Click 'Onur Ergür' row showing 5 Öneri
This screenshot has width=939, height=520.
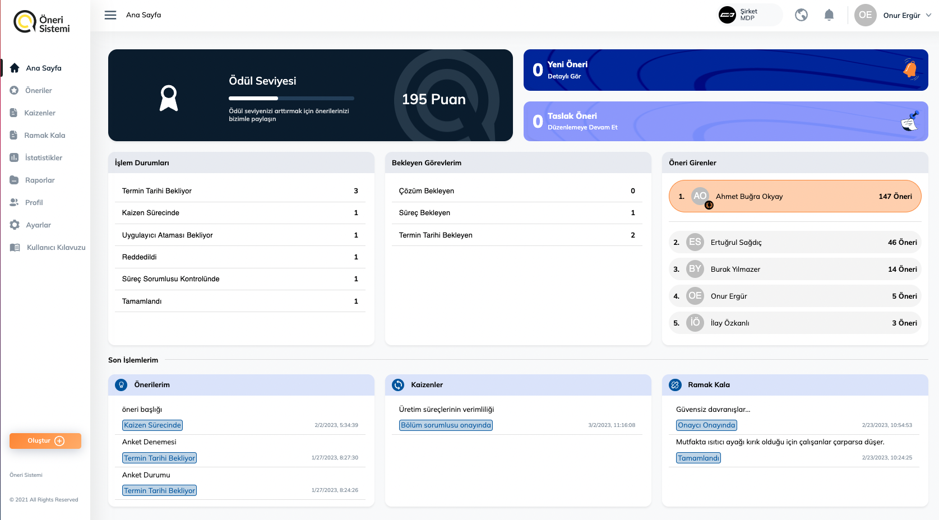click(795, 296)
